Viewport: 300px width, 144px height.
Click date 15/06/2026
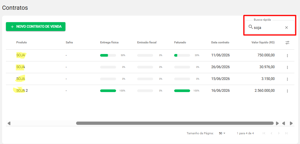(x=220, y=79)
